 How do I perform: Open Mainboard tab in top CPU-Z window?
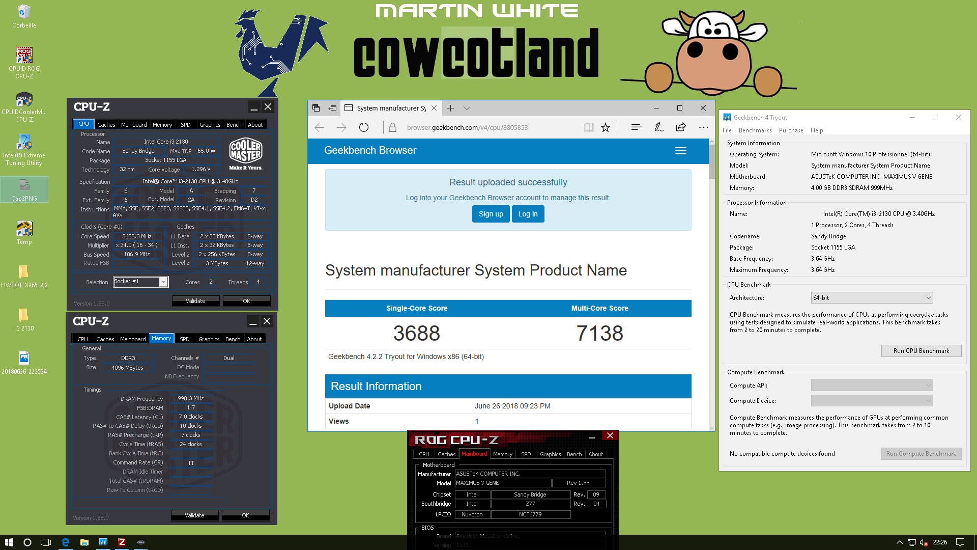[134, 125]
